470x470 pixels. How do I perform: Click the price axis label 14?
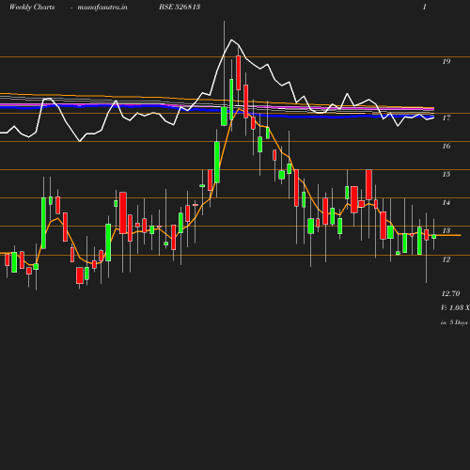(x=446, y=203)
